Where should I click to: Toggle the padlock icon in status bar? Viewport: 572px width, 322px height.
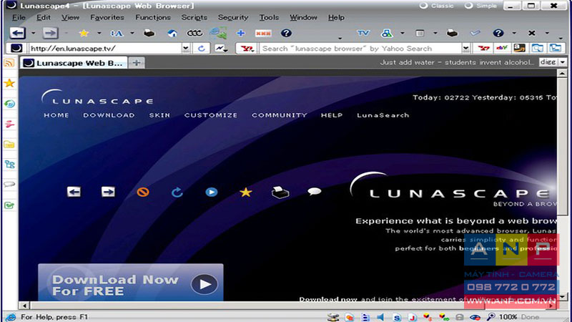coord(460,317)
